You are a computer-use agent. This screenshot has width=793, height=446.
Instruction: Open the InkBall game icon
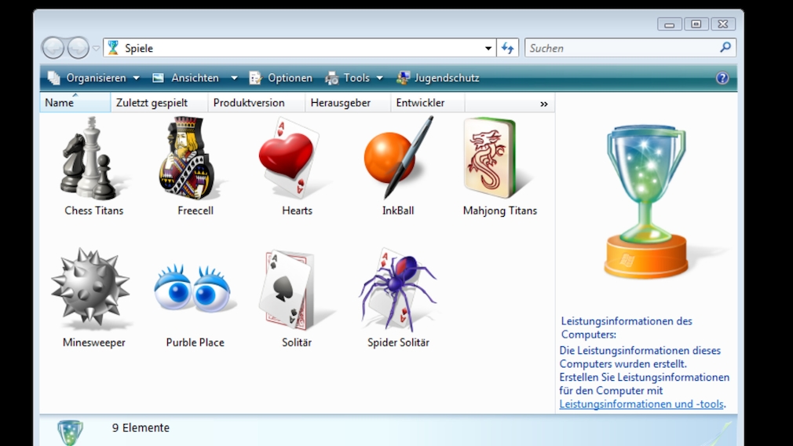(398, 158)
